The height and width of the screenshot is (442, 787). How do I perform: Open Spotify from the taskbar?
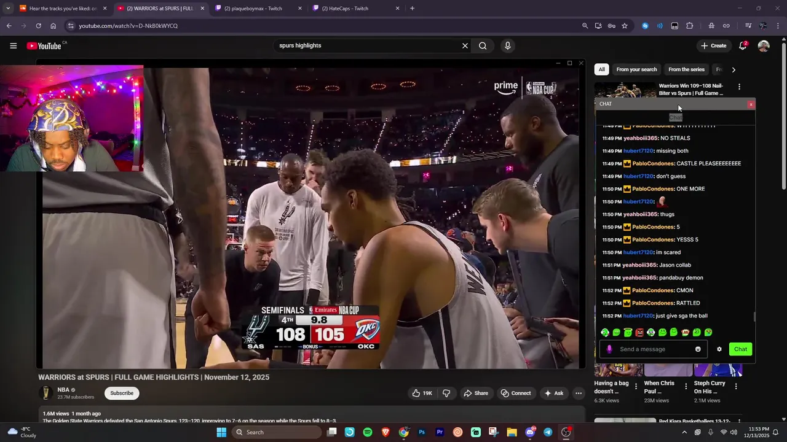(x=368, y=432)
